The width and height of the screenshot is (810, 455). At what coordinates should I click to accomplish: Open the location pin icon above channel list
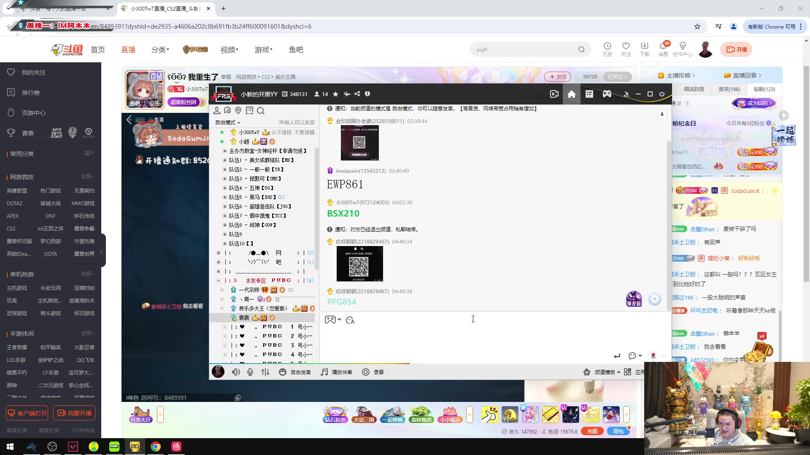click(238, 110)
